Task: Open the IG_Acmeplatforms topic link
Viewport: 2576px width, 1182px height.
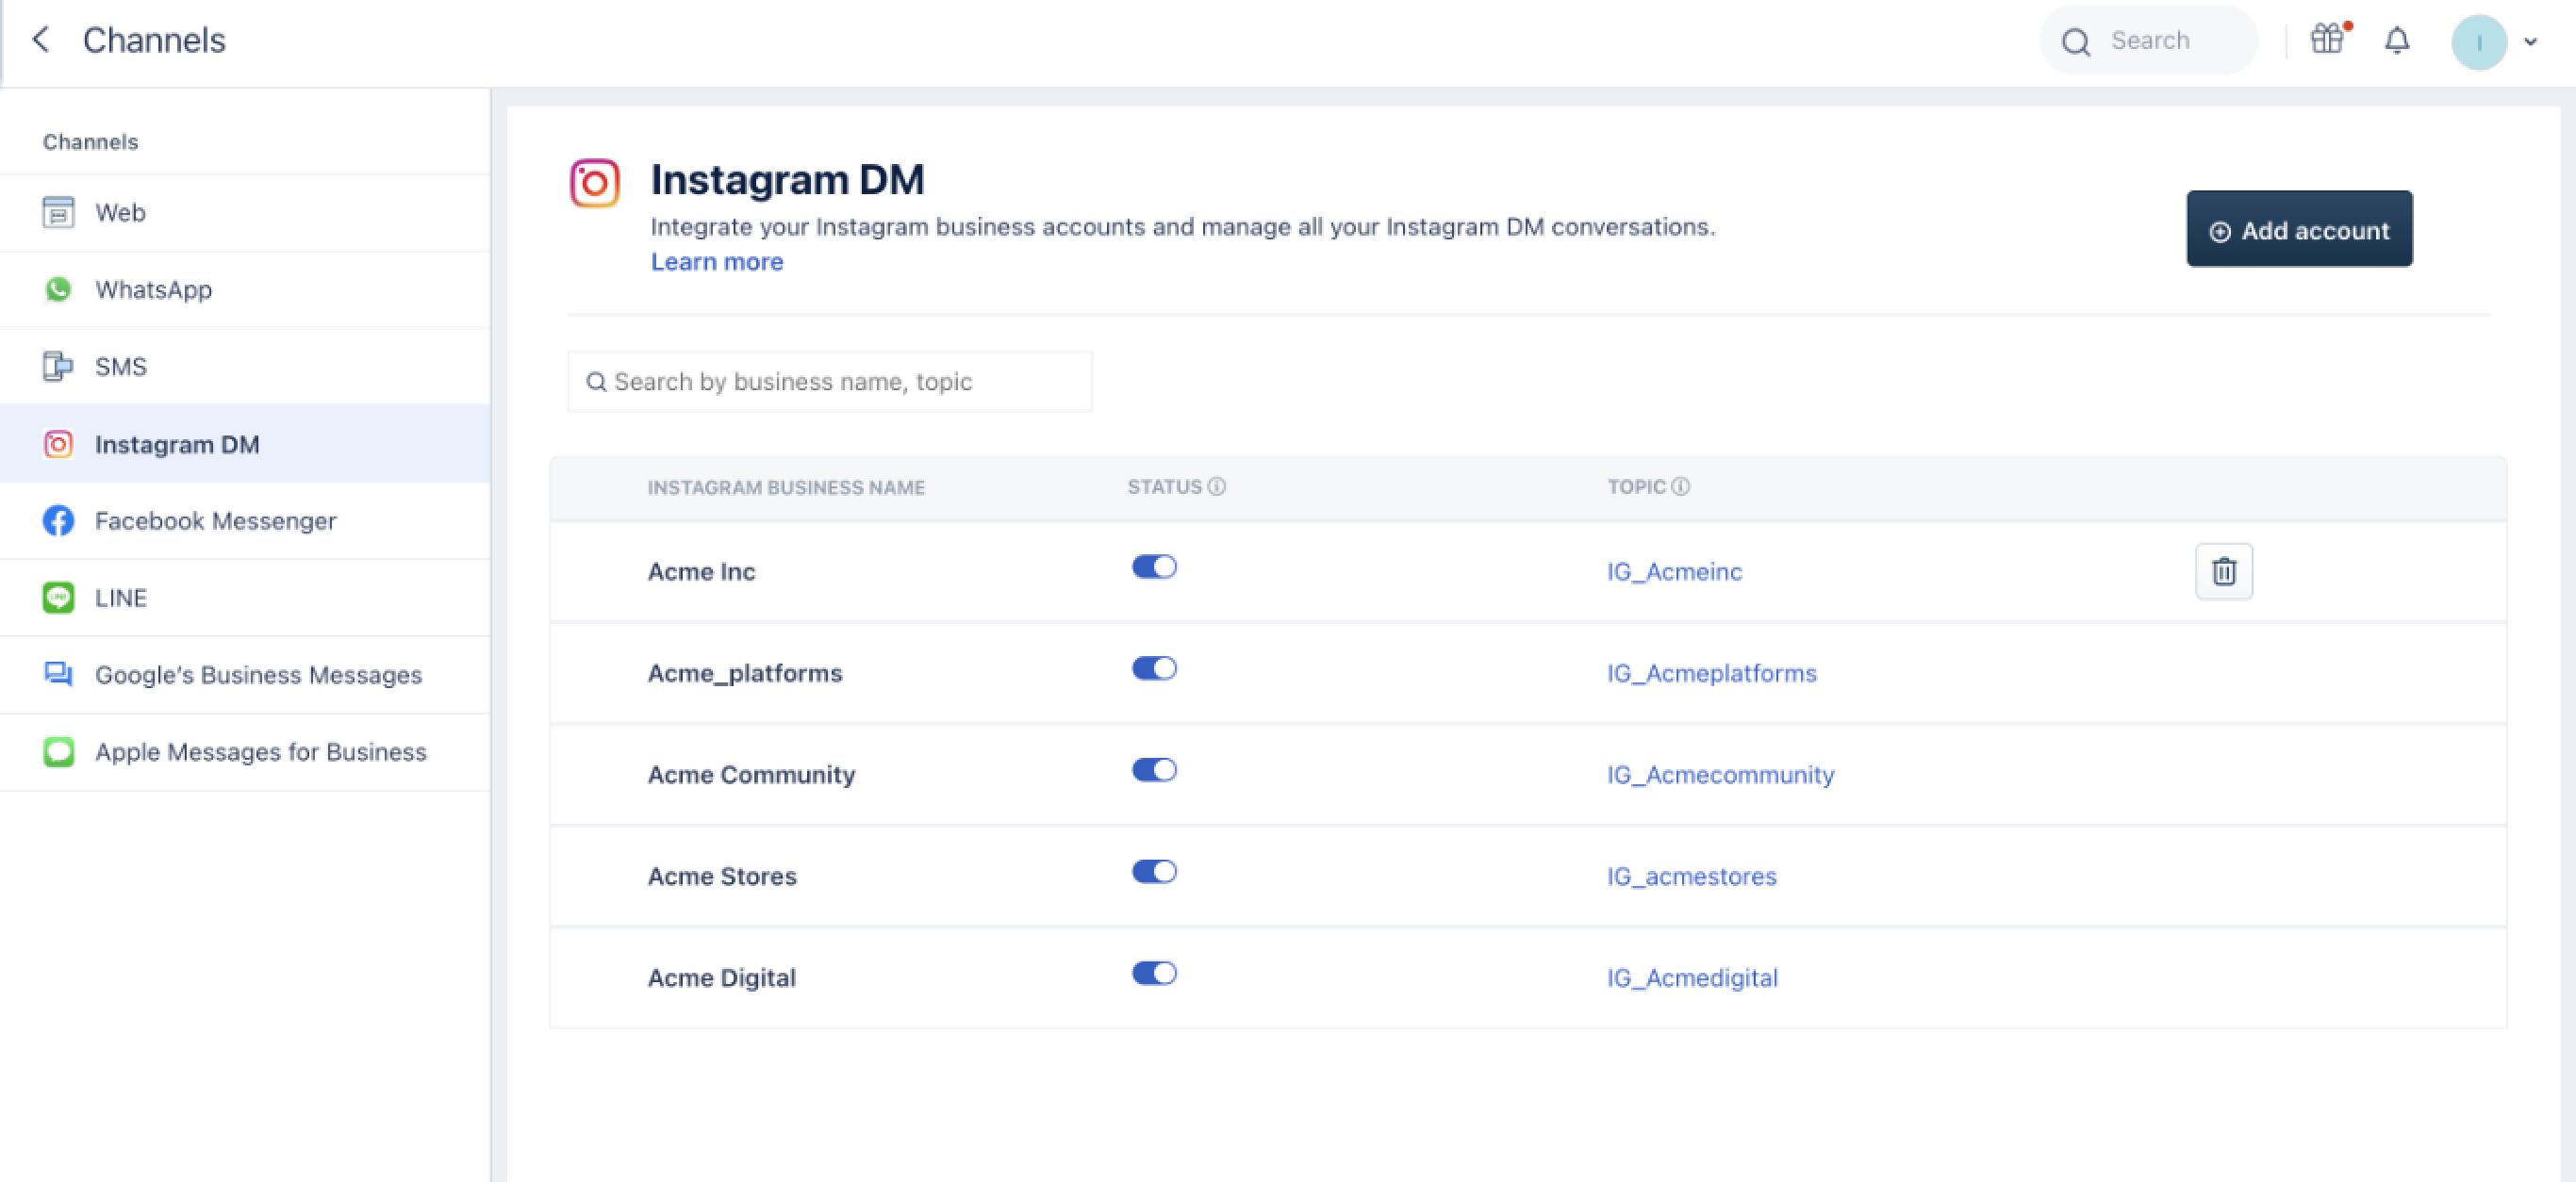Action: [x=1711, y=673]
